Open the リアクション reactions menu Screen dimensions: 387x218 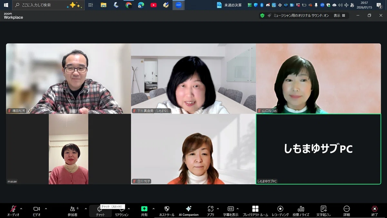tap(122, 211)
